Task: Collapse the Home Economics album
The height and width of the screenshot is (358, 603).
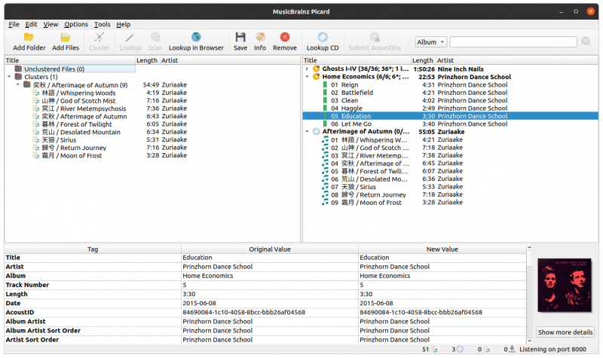Action: coord(307,77)
